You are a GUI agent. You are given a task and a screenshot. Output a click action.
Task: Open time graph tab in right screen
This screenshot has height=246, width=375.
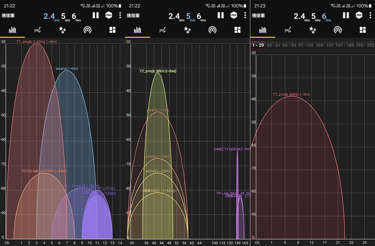(288, 30)
